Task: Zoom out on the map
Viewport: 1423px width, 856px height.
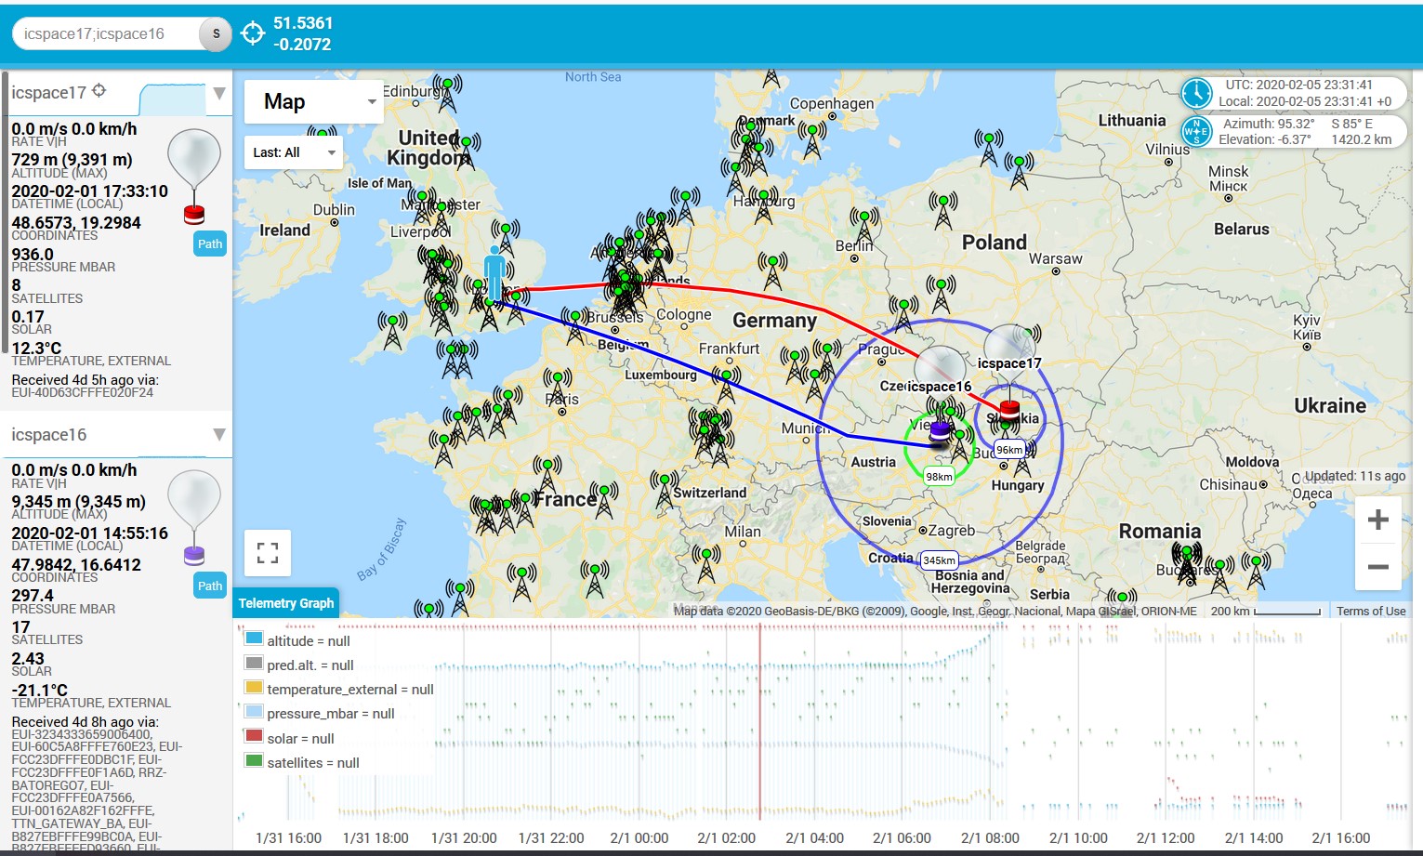Action: tap(1378, 566)
